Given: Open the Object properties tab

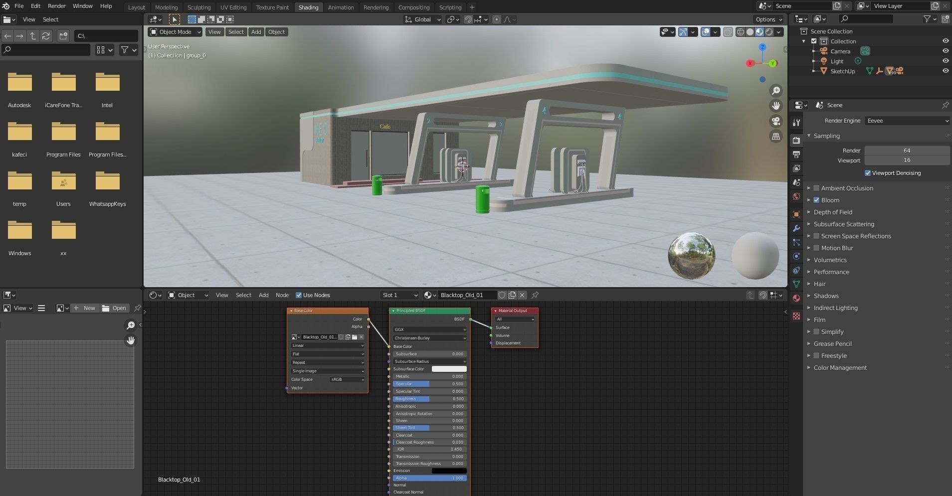Looking at the screenshot, I should pos(796,214).
